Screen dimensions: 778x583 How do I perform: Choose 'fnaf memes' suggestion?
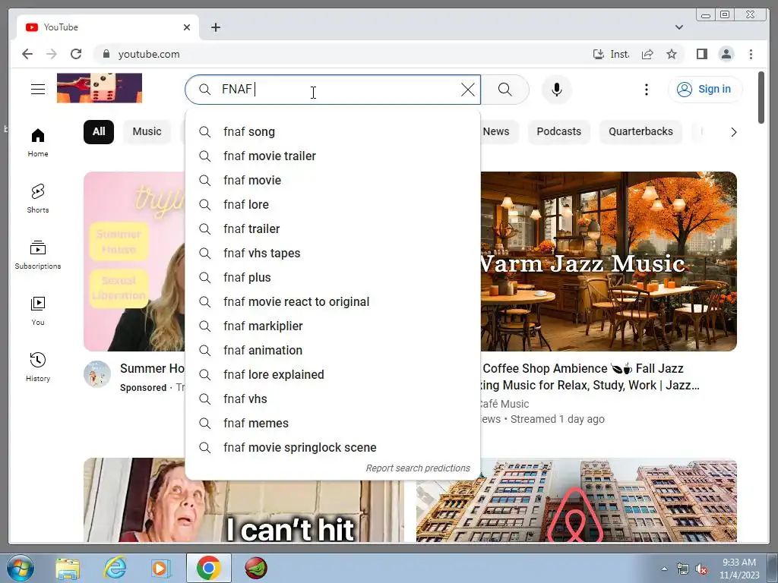tap(333, 424)
